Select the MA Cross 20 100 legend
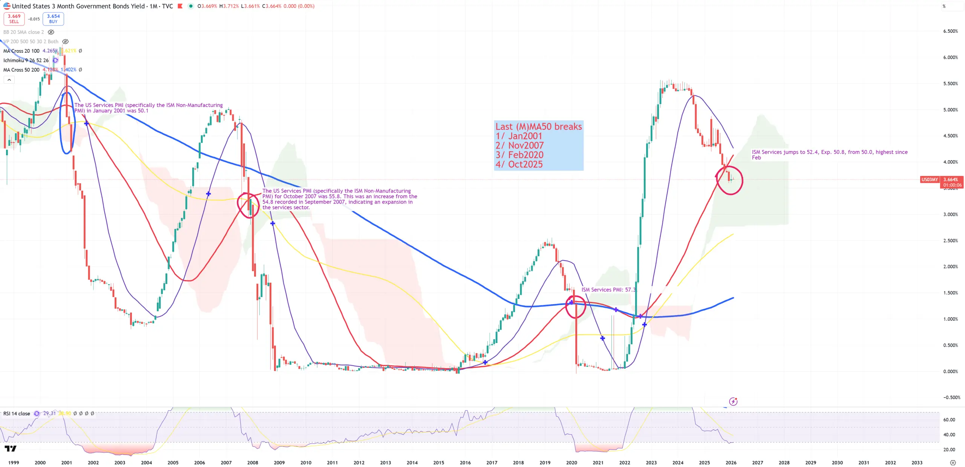 coord(21,51)
